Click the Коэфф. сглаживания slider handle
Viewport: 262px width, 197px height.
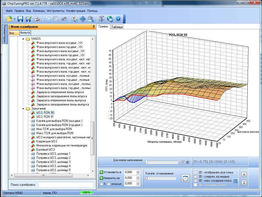tap(146, 178)
